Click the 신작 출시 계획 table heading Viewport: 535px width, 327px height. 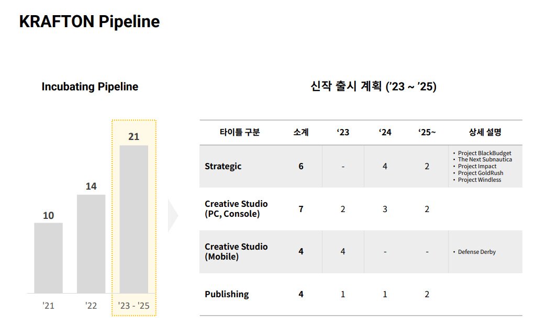click(x=373, y=87)
